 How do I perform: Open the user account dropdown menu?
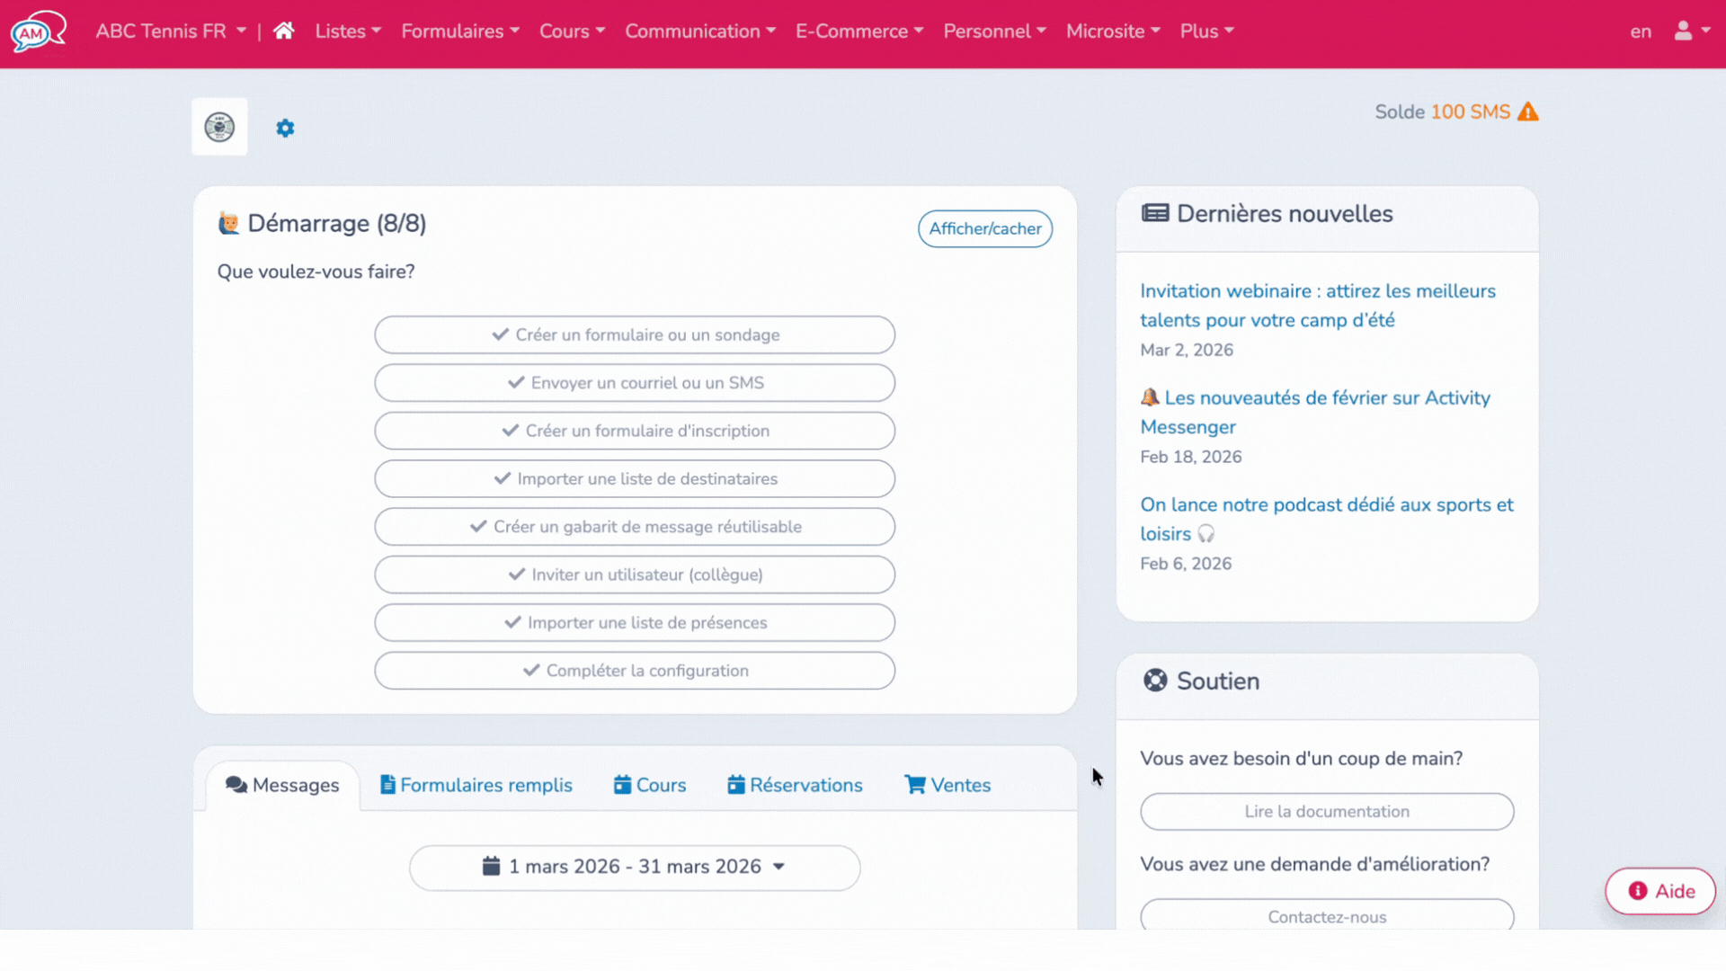click(x=1691, y=31)
